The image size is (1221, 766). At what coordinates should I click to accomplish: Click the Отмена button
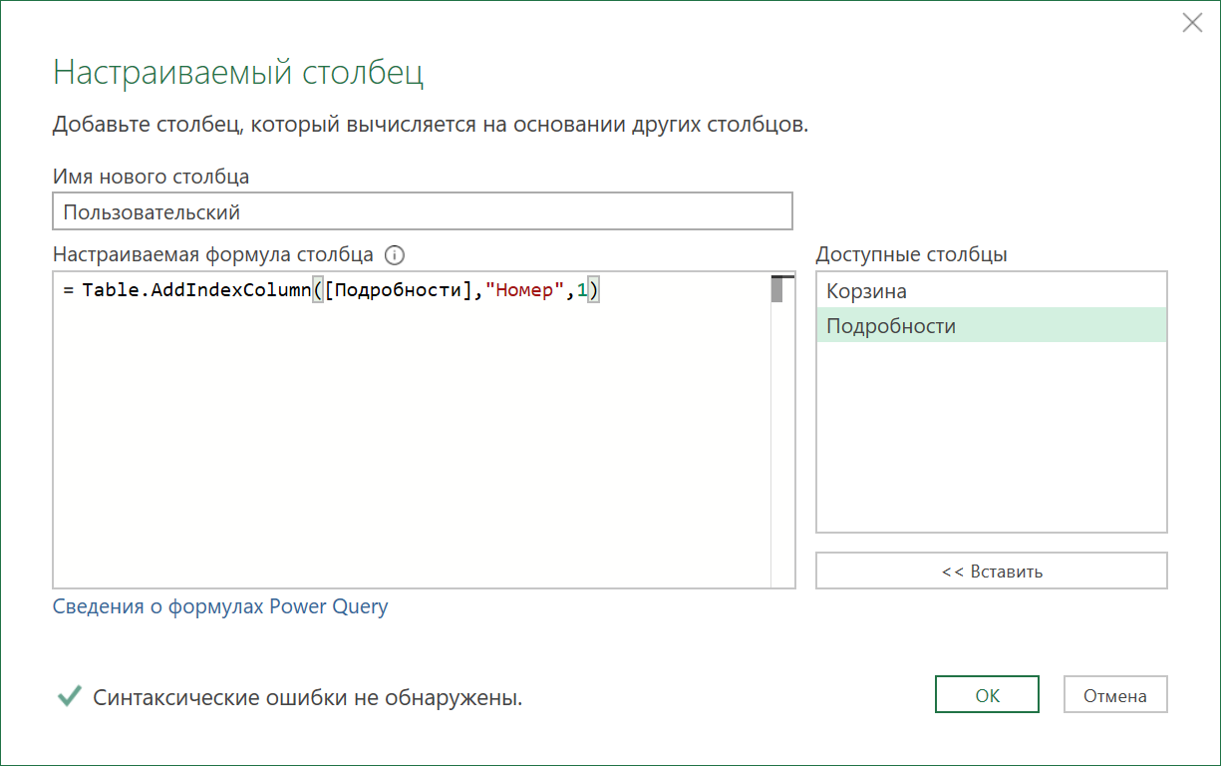[x=1115, y=695]
